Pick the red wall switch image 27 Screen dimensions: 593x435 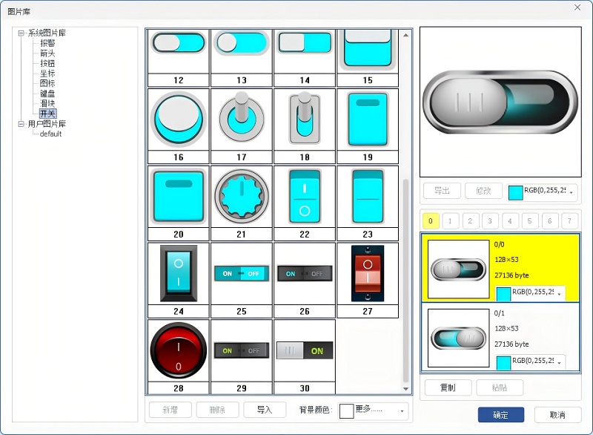pos(367,273)
